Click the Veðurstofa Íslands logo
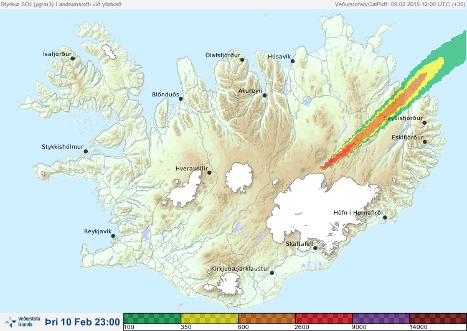Screen dimensions: 467x331 click(22, 322)
